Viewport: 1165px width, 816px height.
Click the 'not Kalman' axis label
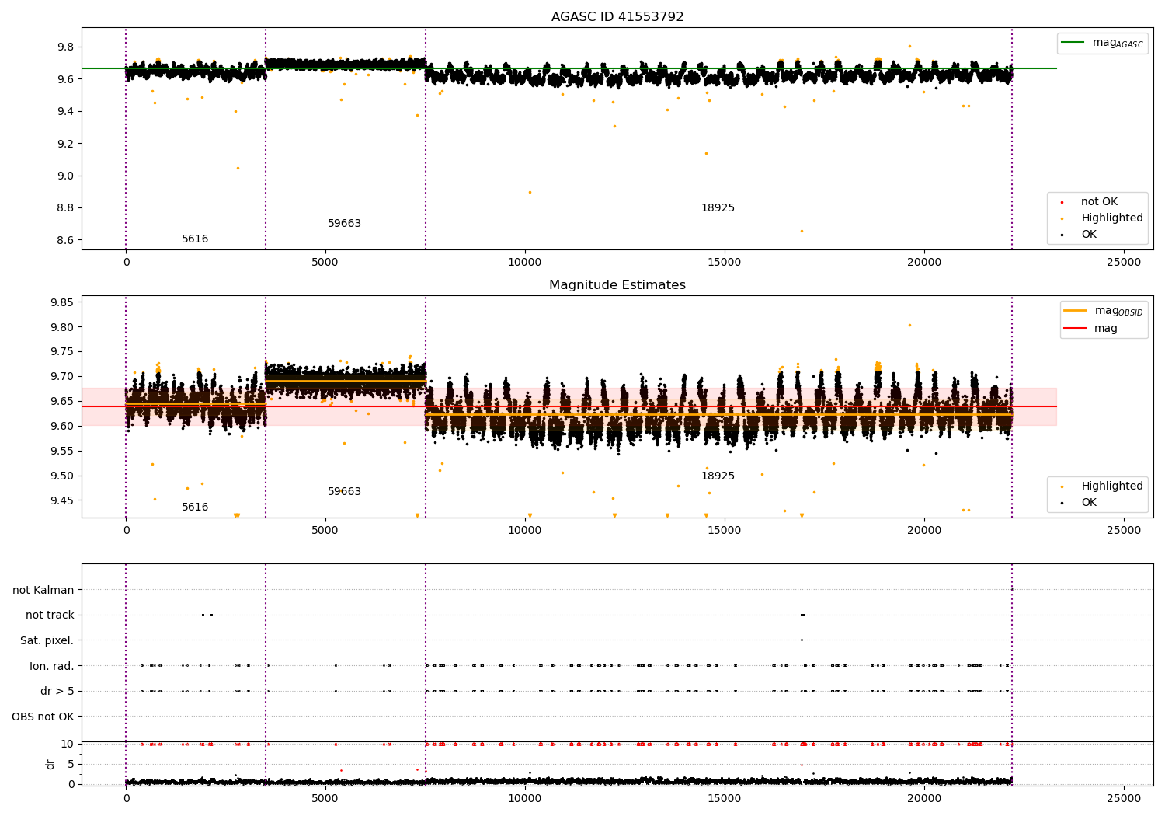(x=43, y=591)
